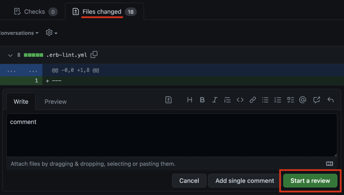
Task: Apply italic formatting to comment text
Action: click(x=215, y=100)
